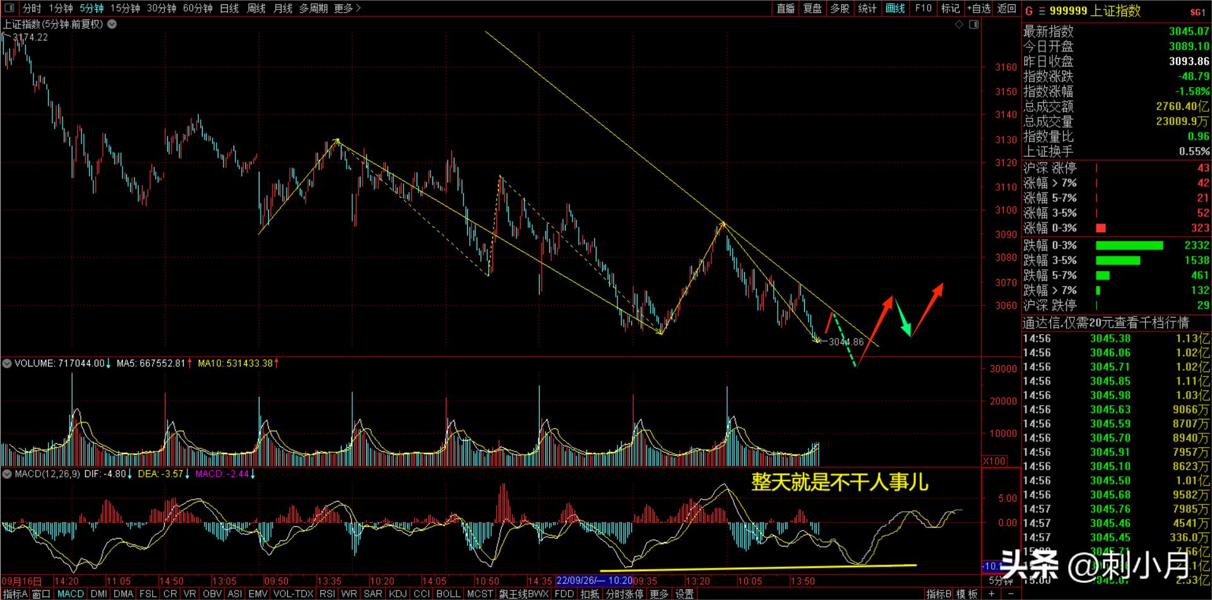This screenshot has height=600, width=1212.
Task: Switch to 分时 intraday chart
Action: (x=32, y=8)
